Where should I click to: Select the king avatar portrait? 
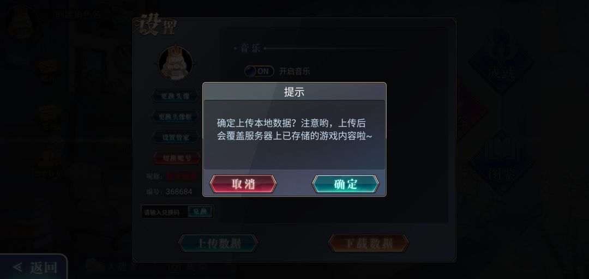[x=176, y=63]
